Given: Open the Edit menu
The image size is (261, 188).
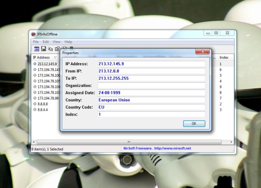Looking at the screenshot, I should (45, 42).
